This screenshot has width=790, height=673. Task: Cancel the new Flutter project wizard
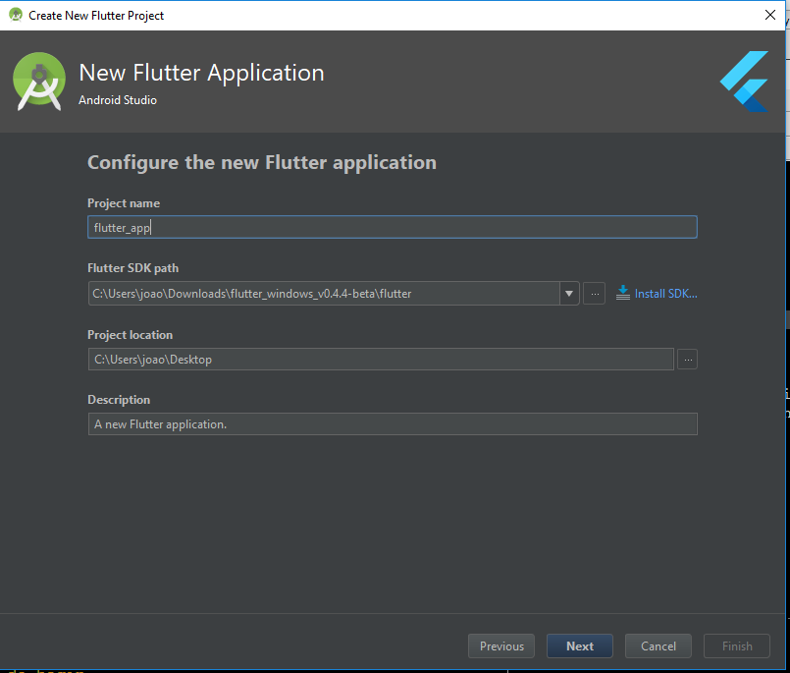[x=658, y=646]
